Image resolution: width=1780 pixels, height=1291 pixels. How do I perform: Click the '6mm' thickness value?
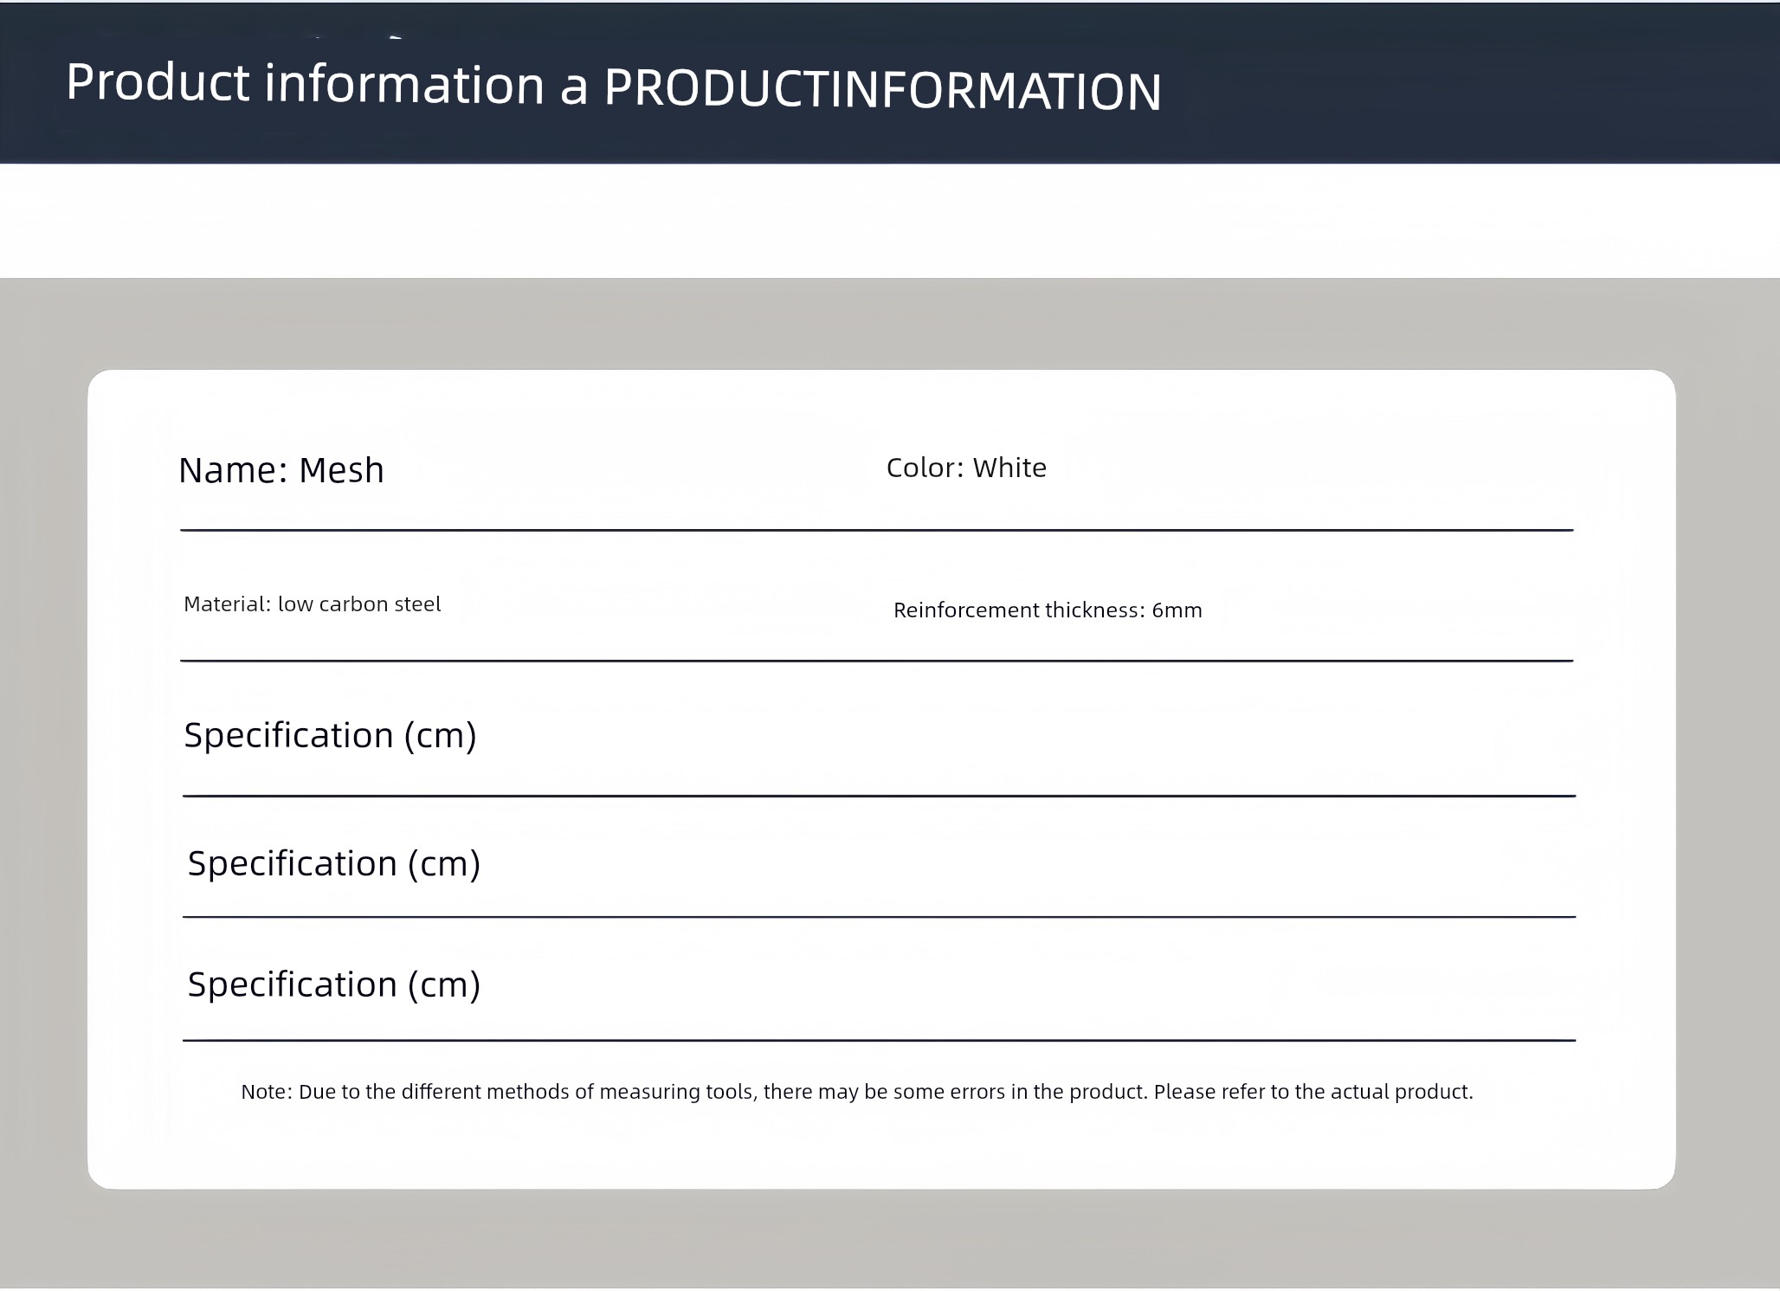(x=1177, y=610)
